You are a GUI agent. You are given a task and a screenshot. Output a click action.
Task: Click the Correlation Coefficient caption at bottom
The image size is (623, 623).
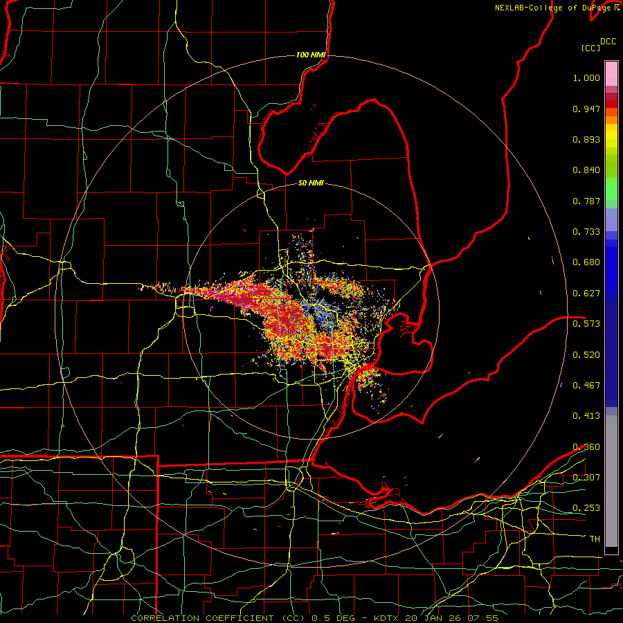pyautogui.click(x=314, y=618)
